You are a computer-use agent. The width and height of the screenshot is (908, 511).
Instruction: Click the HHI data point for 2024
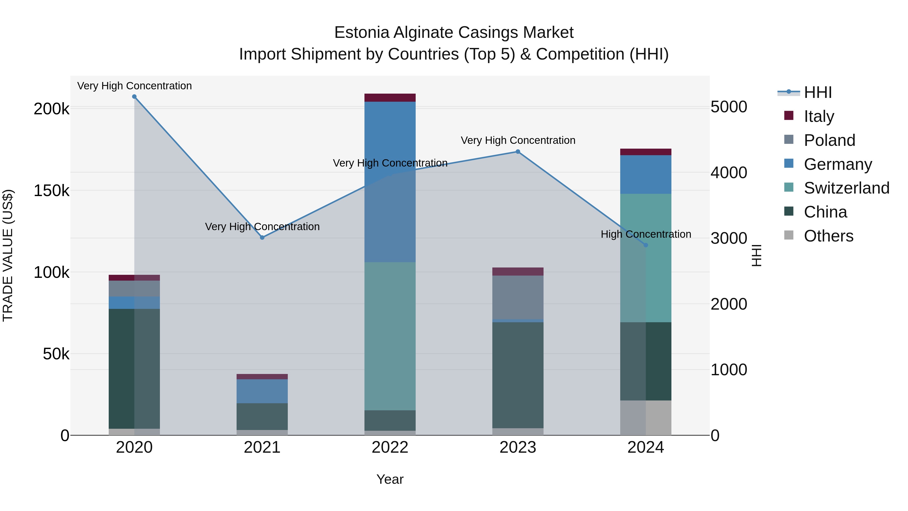[646, 245]
